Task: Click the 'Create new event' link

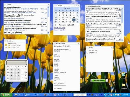Action: (60, 28)
